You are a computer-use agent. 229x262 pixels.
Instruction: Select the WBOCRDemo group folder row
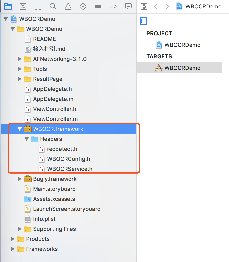click(x=68, y=29)
